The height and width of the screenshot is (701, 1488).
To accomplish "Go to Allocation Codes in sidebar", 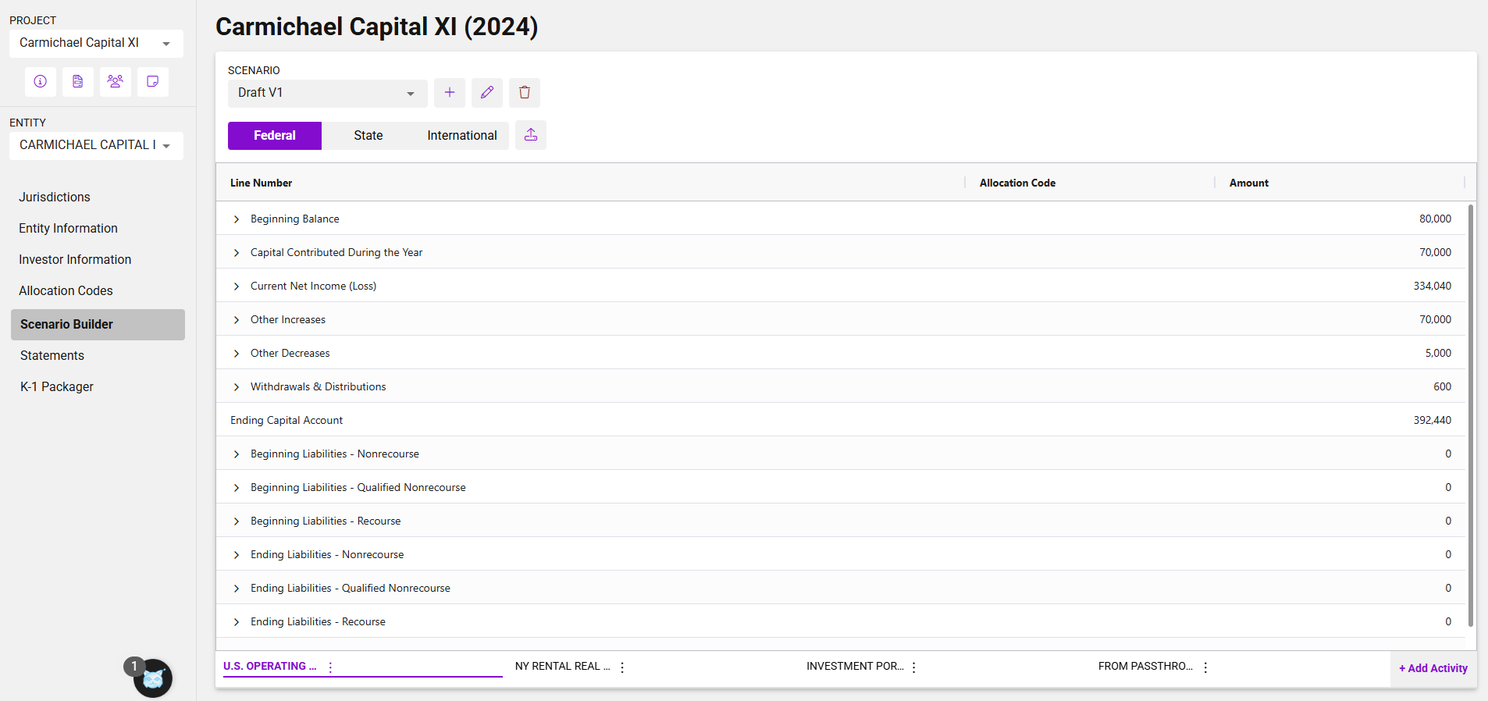I will pos(66,290).
